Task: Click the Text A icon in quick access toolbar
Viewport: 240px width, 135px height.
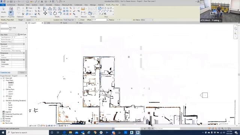Action: (42, 1)
